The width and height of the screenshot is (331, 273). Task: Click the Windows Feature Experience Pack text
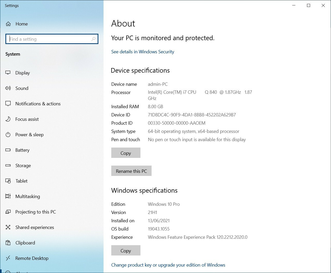198,237
